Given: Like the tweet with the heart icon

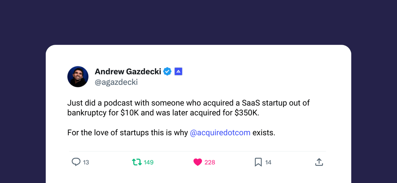Looking at the screenshot, I should point(198,162).
